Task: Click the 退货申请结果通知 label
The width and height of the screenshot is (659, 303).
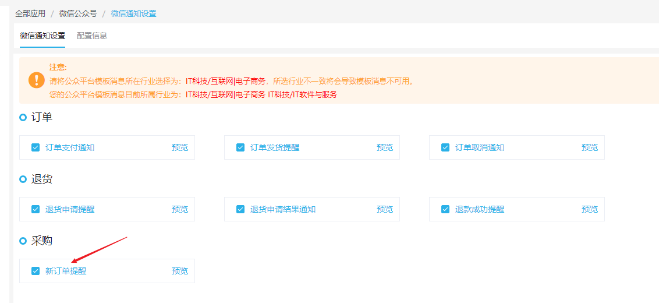Action: 283,209
